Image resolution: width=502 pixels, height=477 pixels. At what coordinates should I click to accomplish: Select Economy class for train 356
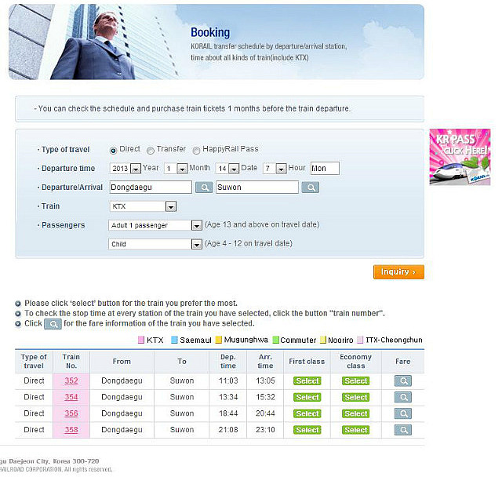click(x=355, y=413)
